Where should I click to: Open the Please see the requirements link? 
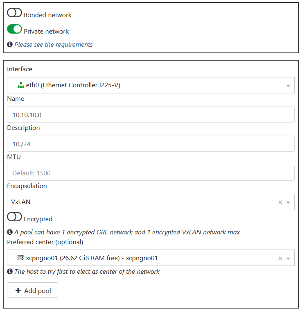click(x=54, y=45)
